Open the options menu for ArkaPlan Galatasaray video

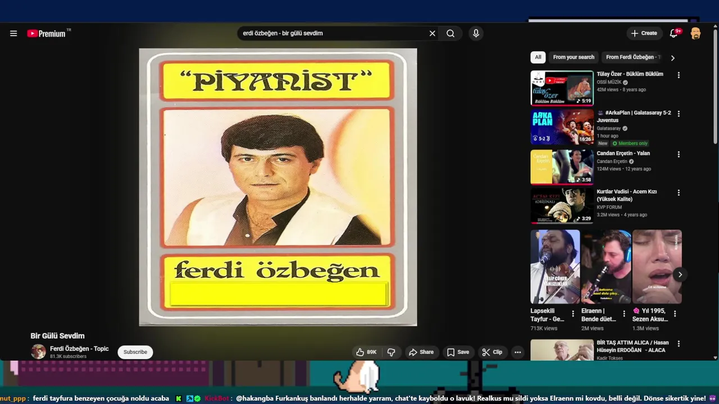pyautogui.click(x=679, y=114)
